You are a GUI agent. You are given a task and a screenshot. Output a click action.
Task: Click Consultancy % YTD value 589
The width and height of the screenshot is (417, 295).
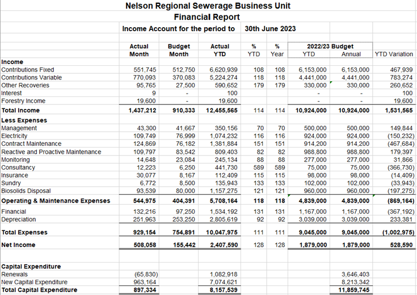tap(259, 167)
